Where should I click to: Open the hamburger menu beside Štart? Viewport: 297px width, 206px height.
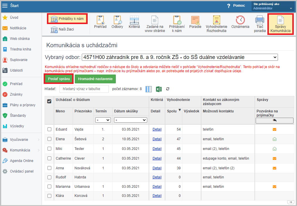coord(5,6)
